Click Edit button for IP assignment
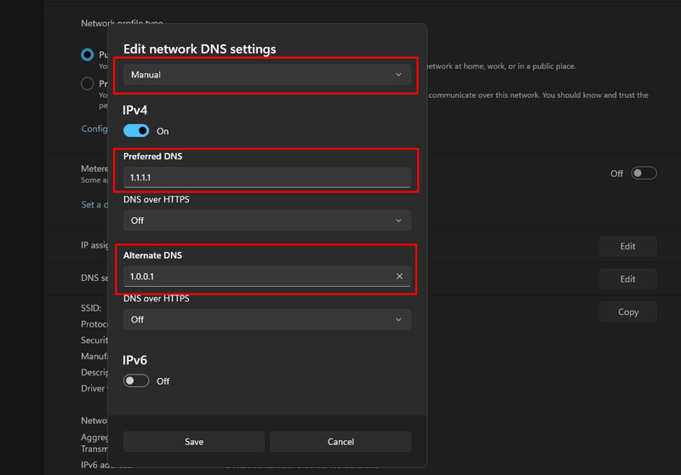 click(627, 246)
